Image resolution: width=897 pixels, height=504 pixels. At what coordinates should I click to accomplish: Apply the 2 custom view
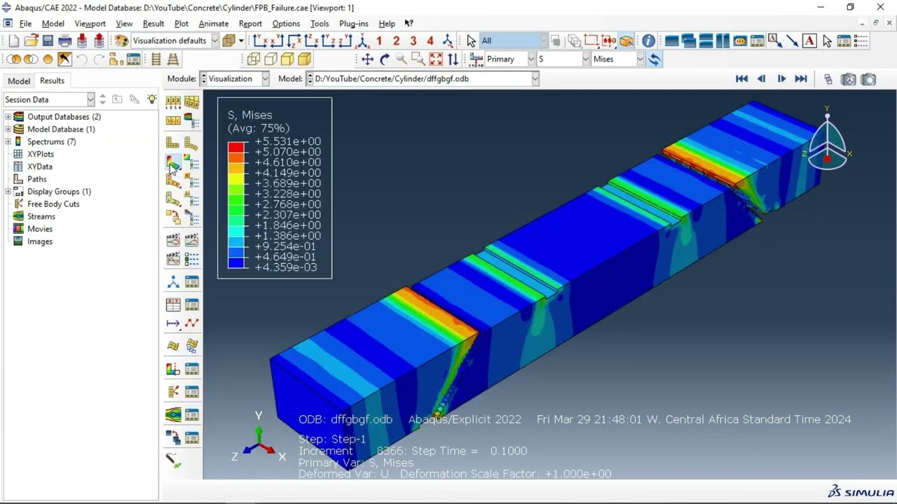coord(396,41)
